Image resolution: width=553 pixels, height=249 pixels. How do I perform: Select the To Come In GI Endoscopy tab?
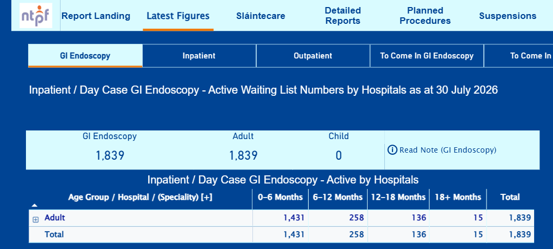coord(427,56)
